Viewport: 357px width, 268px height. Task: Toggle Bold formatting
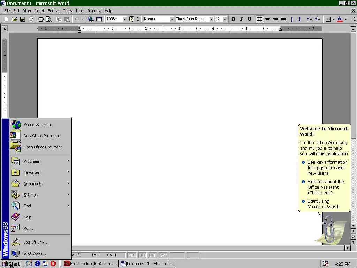point(233,19)
